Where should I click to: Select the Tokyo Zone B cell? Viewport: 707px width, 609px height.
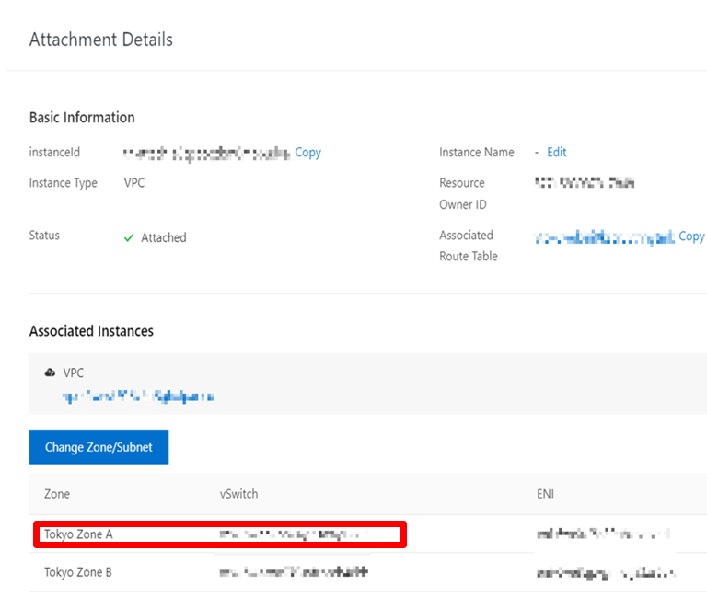[x=78, y=572]
